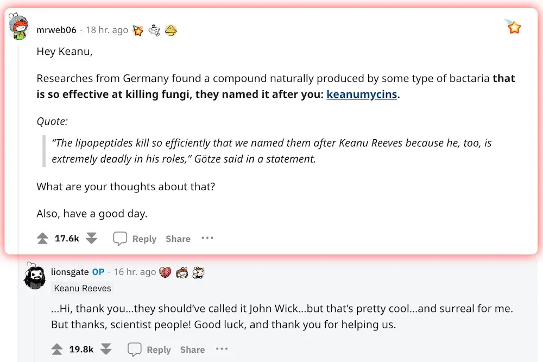Open the keanumycins link
Viewport: 543px width, 362px height.
click(x=362, y=95)
